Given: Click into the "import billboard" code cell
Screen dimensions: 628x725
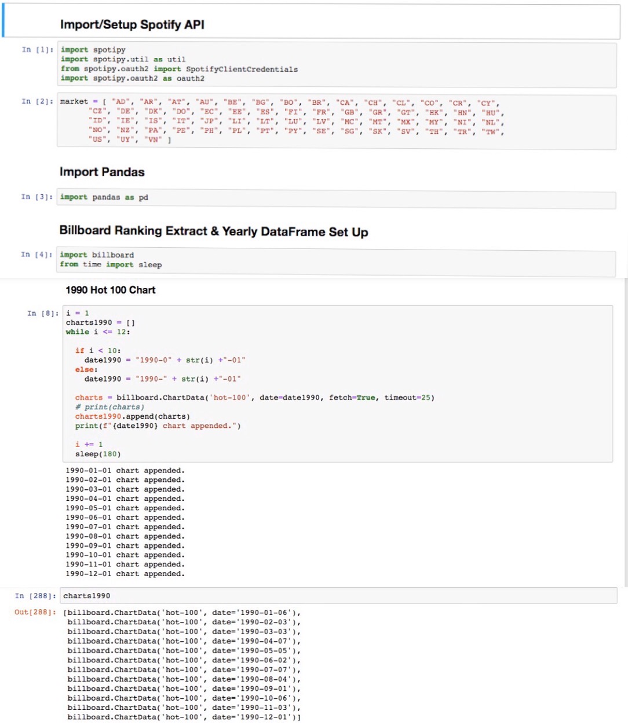Looking at the screenshot, I should coord(336,260).
